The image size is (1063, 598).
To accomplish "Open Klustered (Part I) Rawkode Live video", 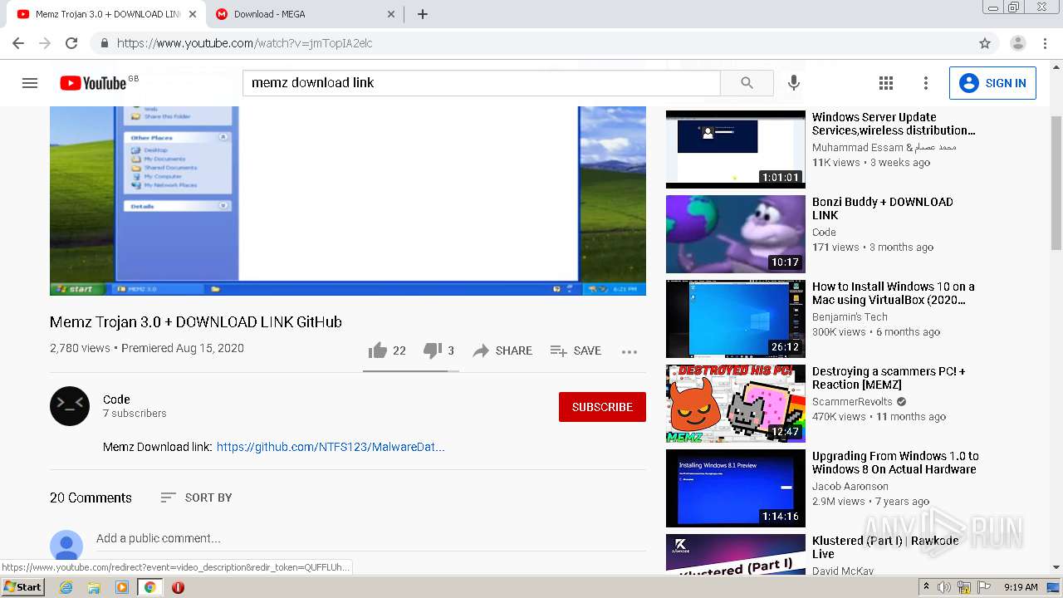I will (x=885, y=547).
